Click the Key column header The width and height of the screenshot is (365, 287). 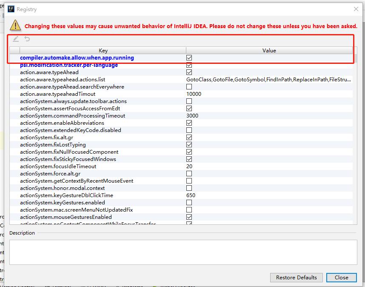[x=103, y=51]
